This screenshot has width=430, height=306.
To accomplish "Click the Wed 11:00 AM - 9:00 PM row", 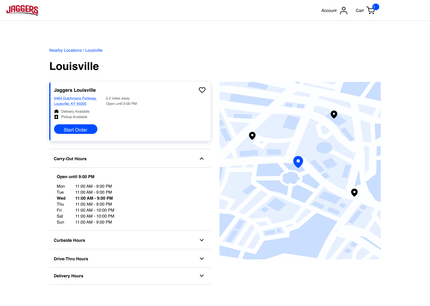I will pos(85,198).
